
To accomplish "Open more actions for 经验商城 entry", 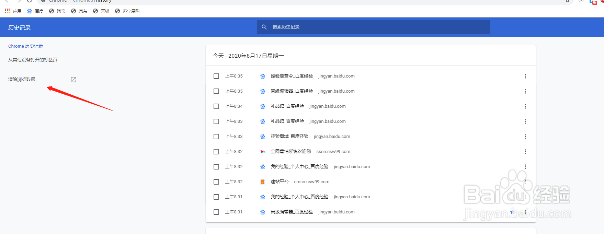I will pos(525,137).
